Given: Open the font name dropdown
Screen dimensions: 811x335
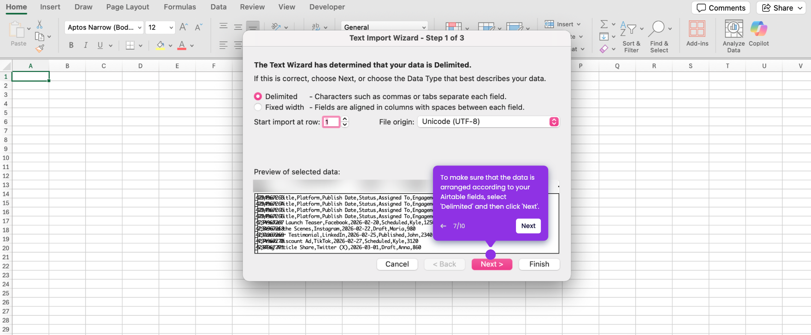Looking at the screenshot, I should pos(139,27).
